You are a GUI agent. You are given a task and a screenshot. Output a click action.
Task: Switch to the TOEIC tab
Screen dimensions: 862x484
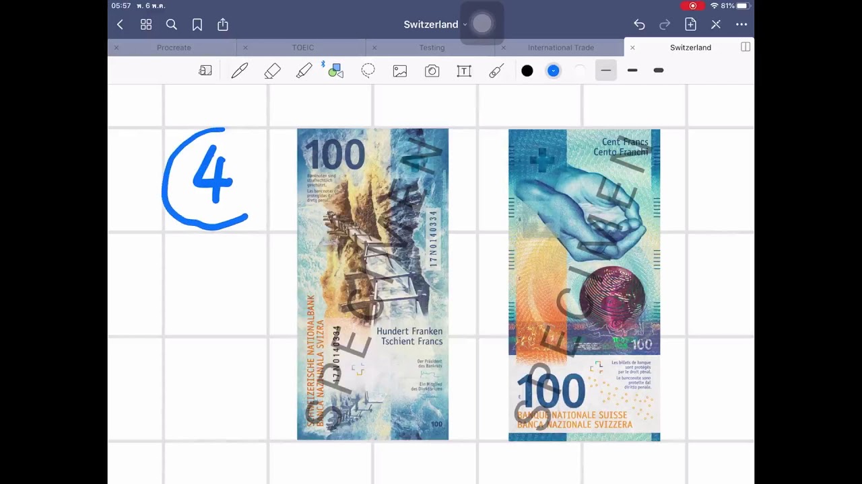[x=303, y=48]
